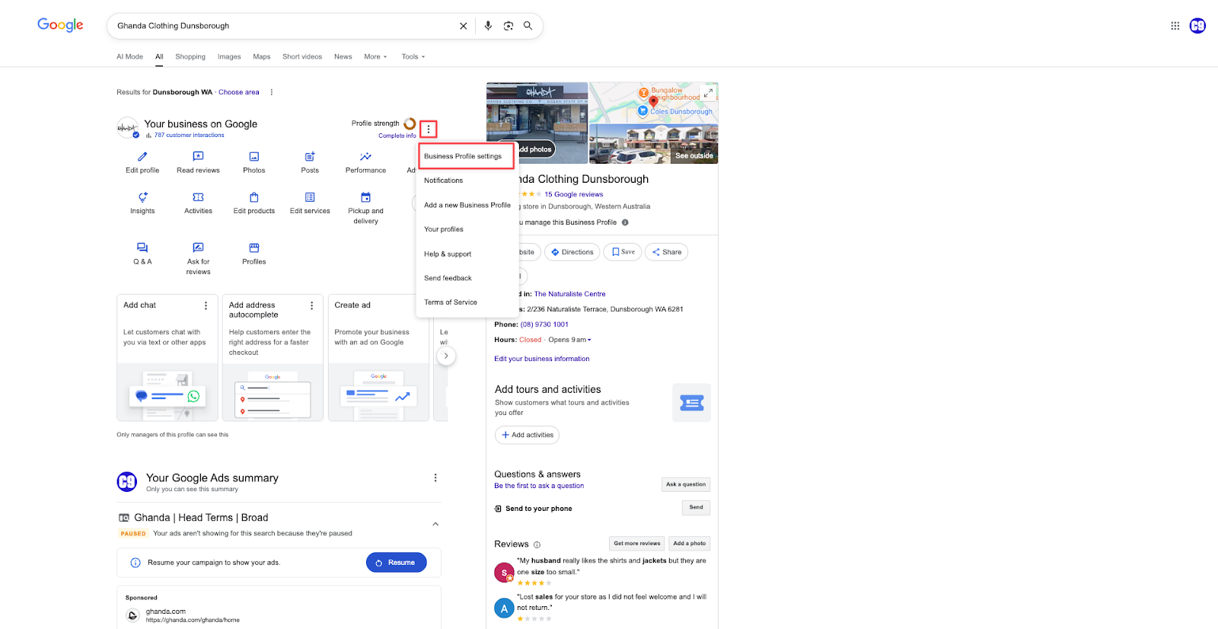Image resolution: width=1218 pixels, height=629 pixels.
Task: Select Business Profile settings menu item
Action: click(463, 156)
